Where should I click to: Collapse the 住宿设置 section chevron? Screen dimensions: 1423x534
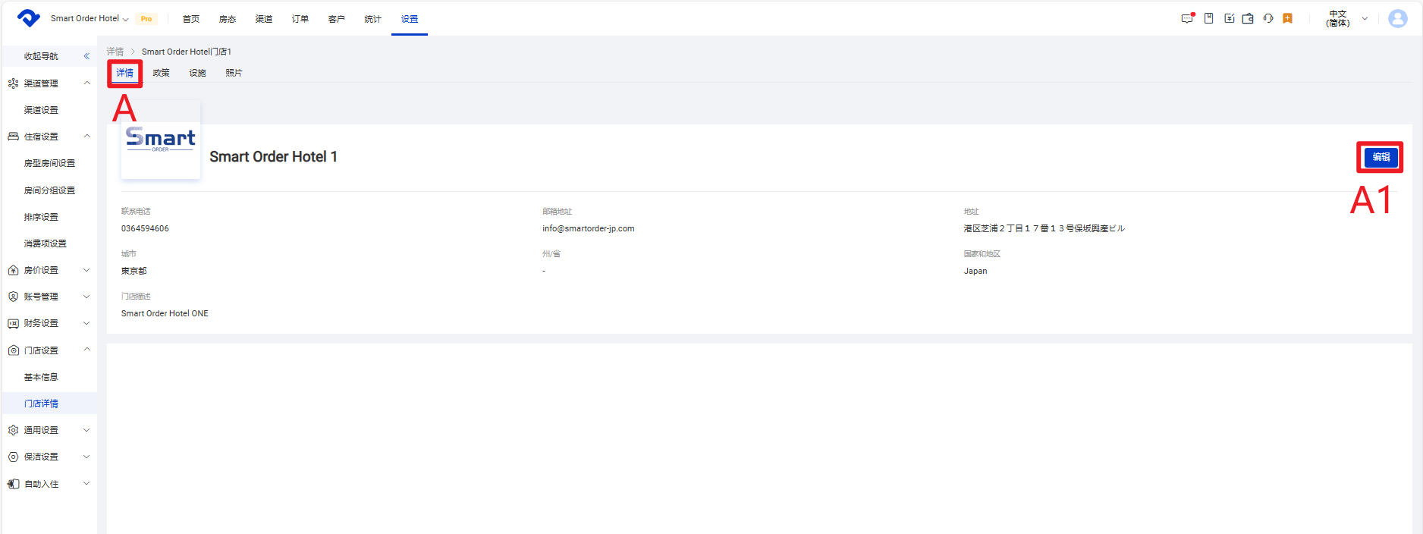click(x=86, y=137)
